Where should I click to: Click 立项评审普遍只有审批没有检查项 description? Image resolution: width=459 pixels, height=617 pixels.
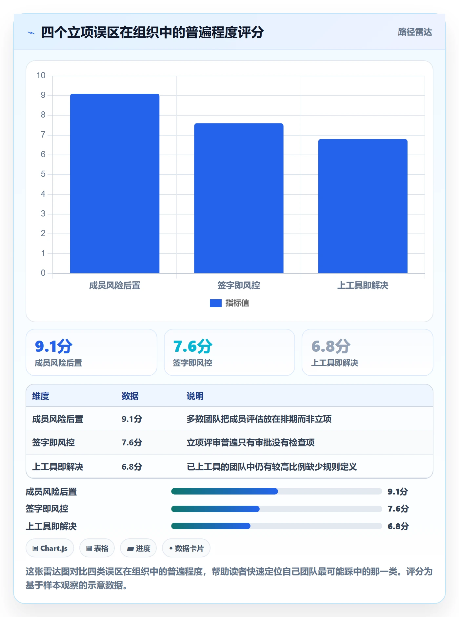(250, 442)
